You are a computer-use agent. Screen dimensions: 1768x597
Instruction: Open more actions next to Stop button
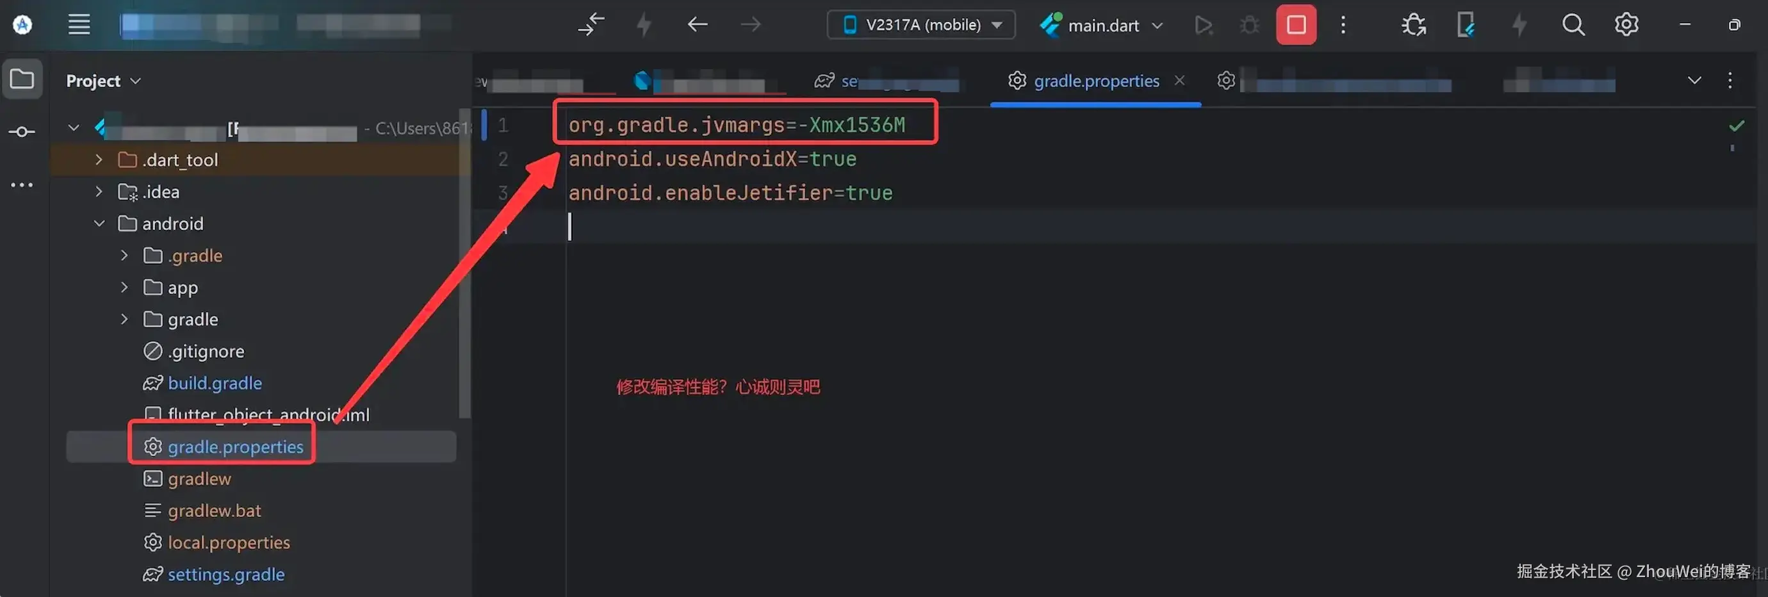(1343, 26)
